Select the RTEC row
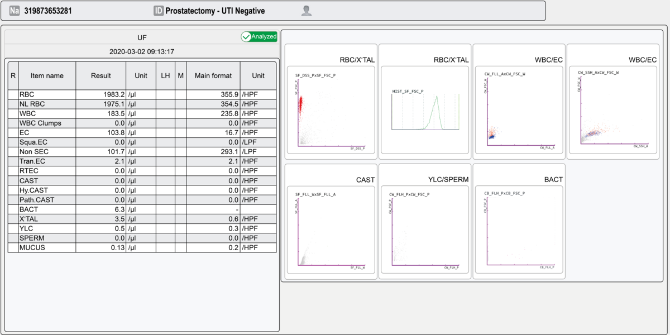The width and height of the screenshot is (670, 335). [142, 171]
